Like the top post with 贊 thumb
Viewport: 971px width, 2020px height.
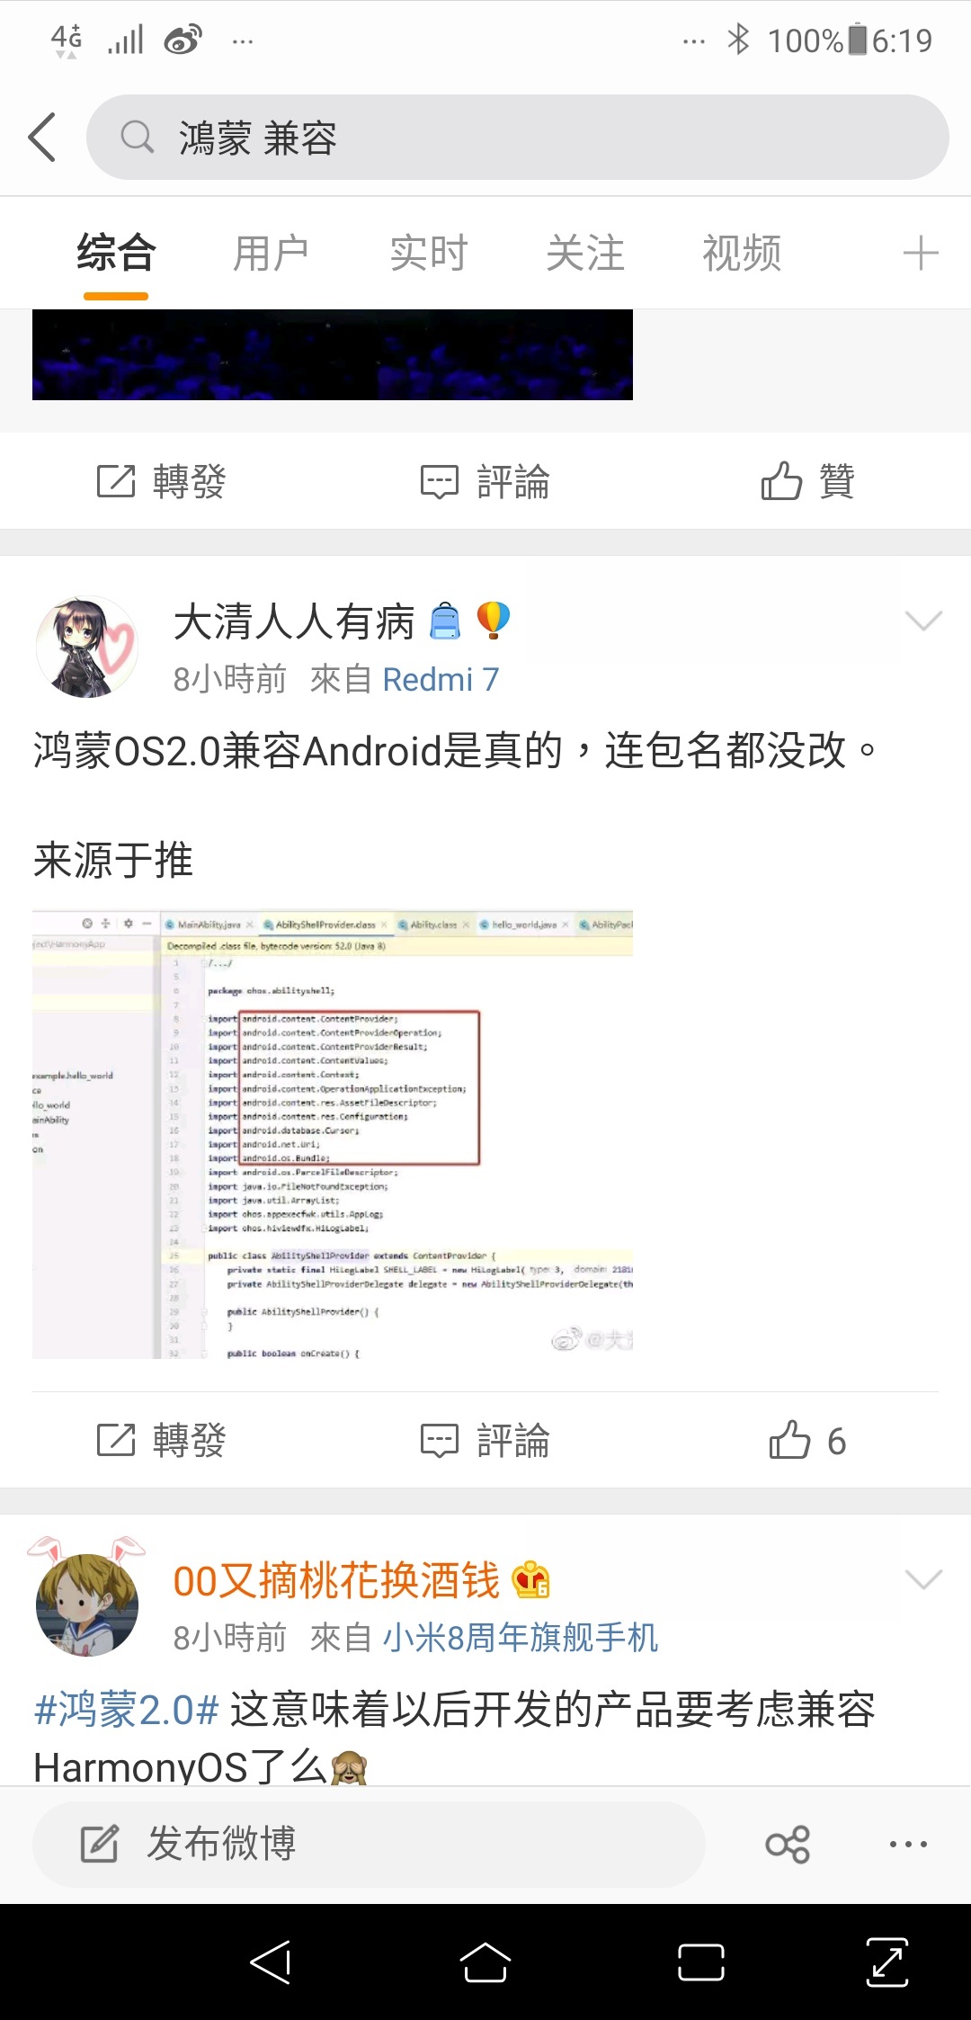click(x=807, y=481)
